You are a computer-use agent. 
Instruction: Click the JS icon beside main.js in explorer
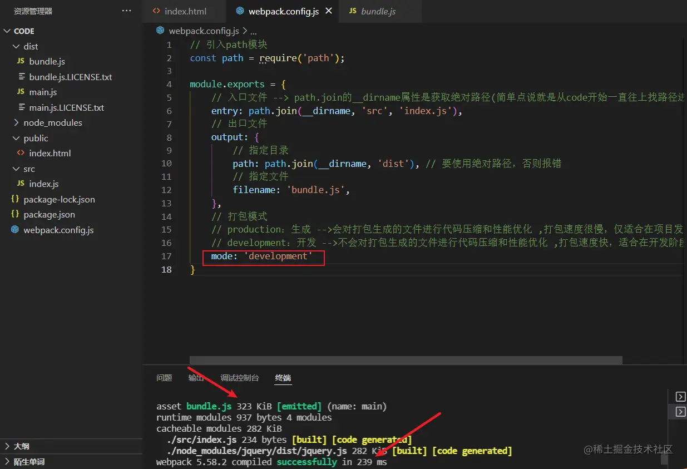[21, 92]
